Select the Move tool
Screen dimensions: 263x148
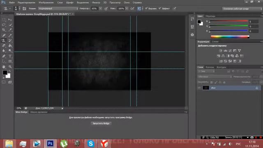click(x=10, y=20)
